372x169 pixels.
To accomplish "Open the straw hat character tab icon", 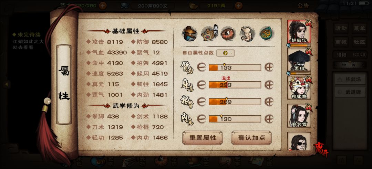I will pos(189,34).
